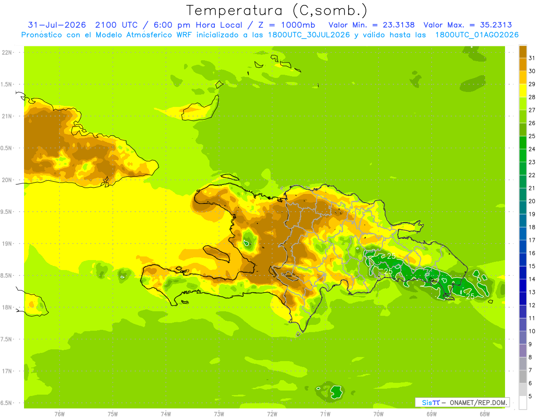The height and width of the screenshot is (420, 544).
Task: Click legend value '26'
Action: [x=532, y=123]
